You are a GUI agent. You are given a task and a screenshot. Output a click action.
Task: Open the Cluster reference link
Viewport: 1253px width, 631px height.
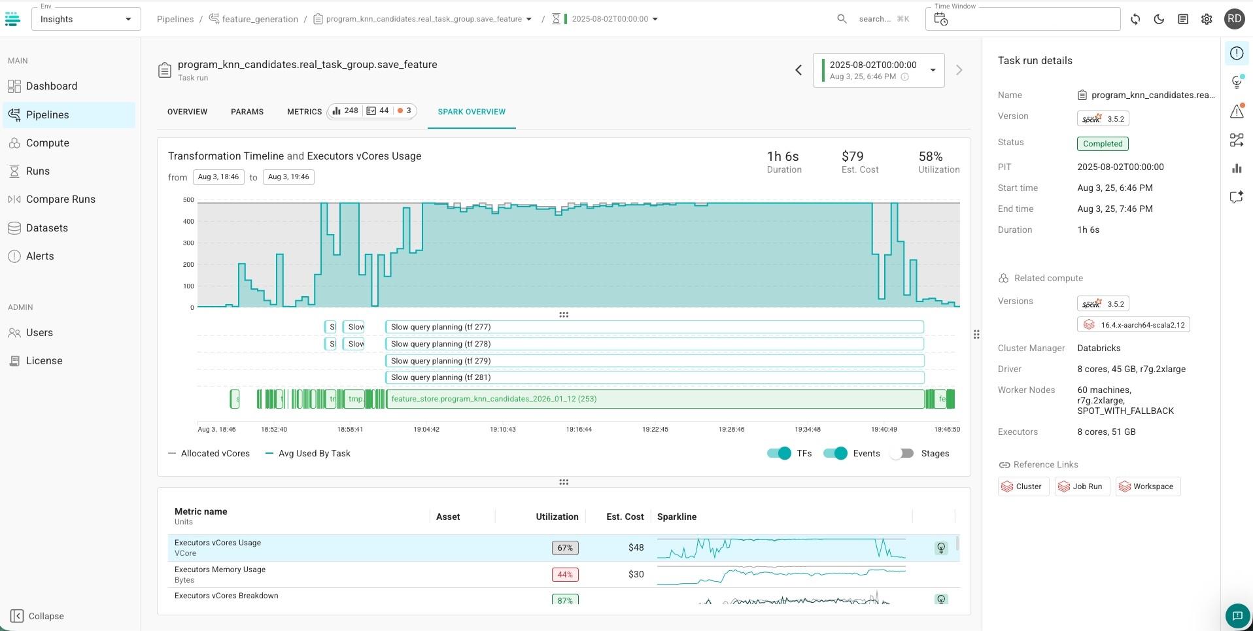pos(1023,486)
